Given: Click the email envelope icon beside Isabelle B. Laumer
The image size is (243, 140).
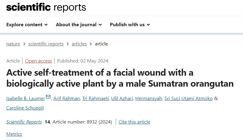Looking at the screenshot, I should [48, 97].
